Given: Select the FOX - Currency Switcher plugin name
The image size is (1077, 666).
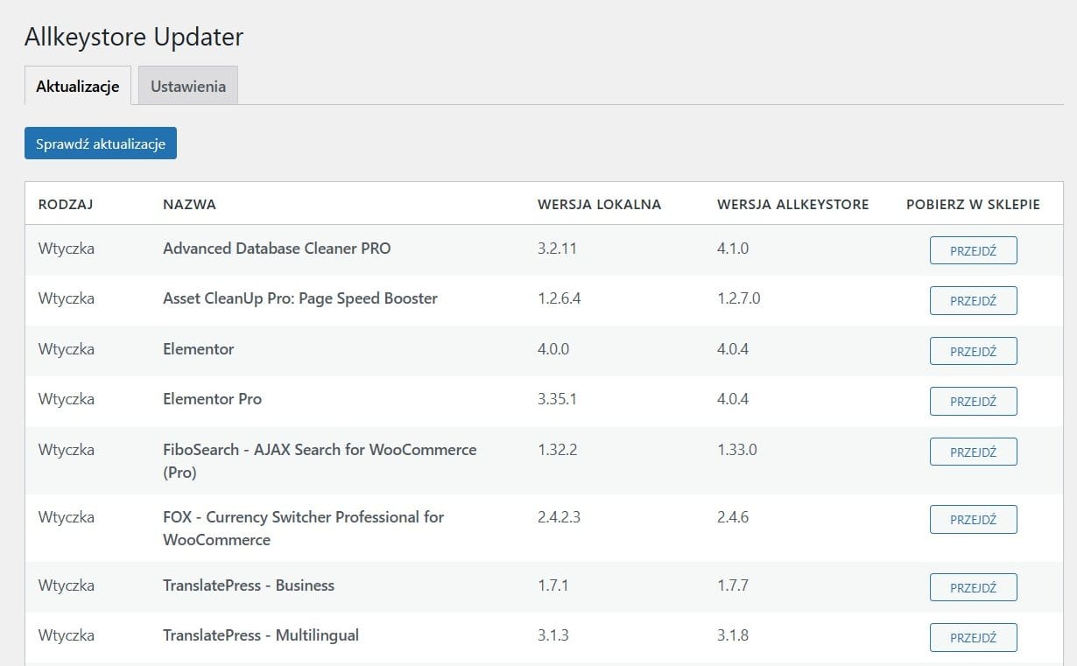Looking at the screenshot, I should 303,528.
